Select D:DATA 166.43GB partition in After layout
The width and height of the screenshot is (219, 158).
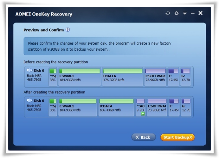116,107
